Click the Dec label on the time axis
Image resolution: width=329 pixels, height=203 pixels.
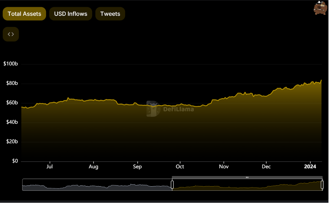[x=266, y=167]
